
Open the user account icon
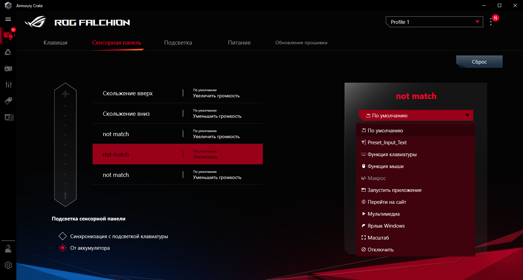point(8,249)
